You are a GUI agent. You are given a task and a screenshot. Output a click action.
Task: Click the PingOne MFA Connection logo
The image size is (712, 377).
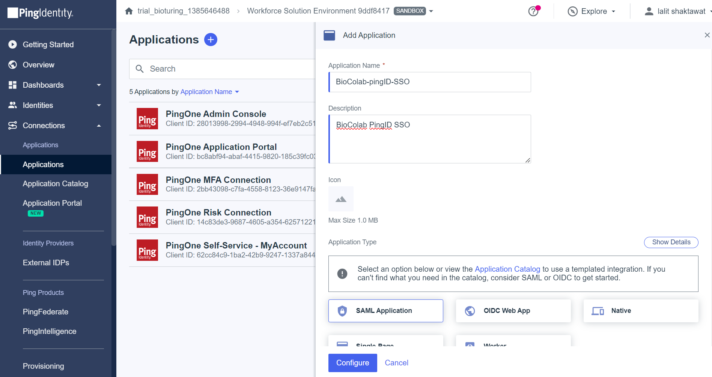[x=147, y=184]
